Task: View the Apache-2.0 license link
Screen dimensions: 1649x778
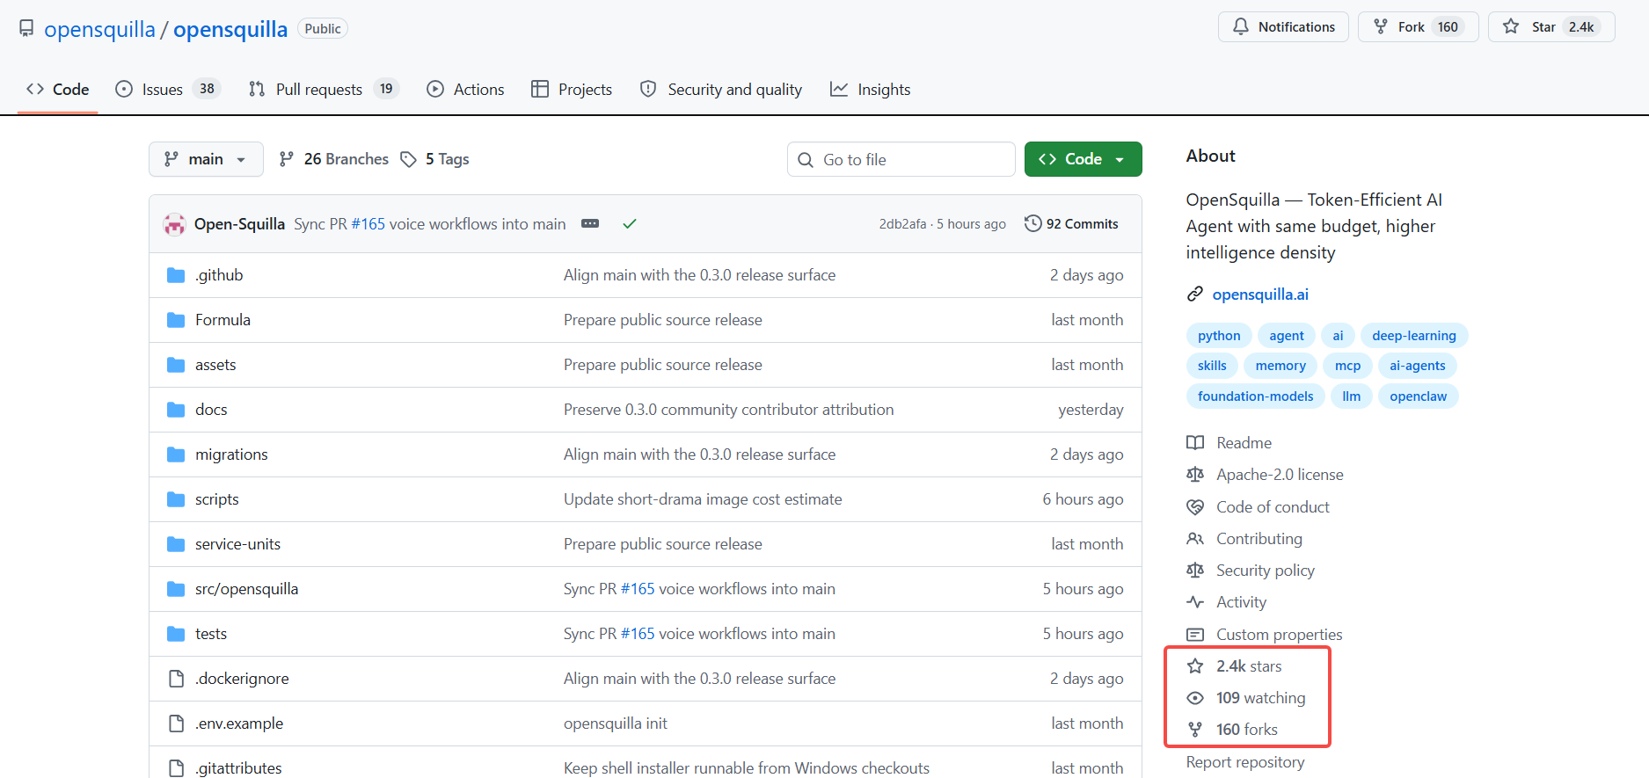Action: point(1280,475)
